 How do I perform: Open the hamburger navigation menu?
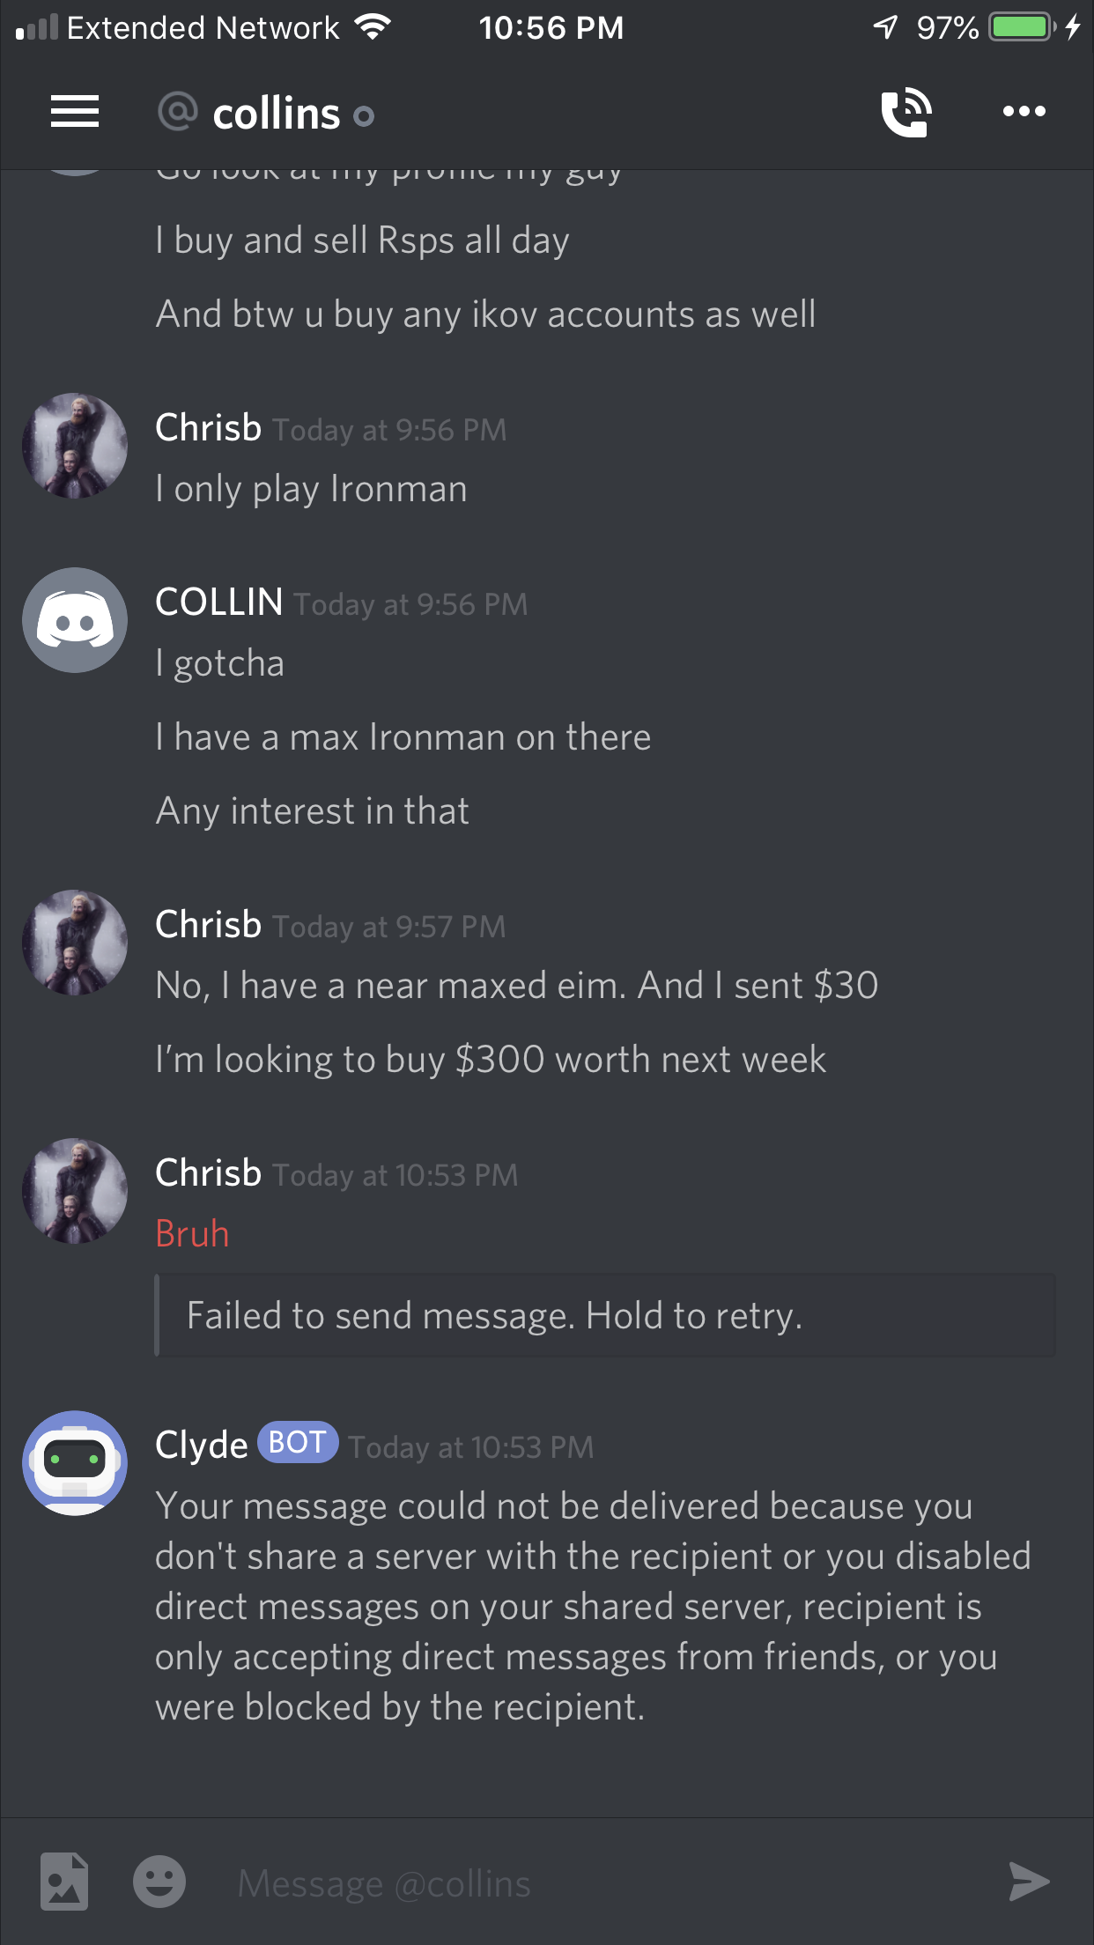pyautogui.click(x=75, y=112)
